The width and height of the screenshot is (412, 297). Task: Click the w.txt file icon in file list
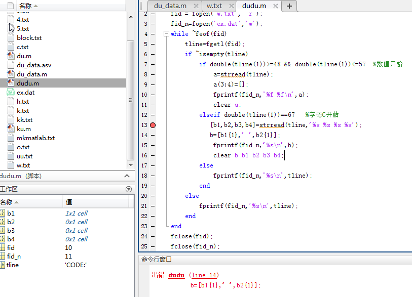[x=11, y=165]
